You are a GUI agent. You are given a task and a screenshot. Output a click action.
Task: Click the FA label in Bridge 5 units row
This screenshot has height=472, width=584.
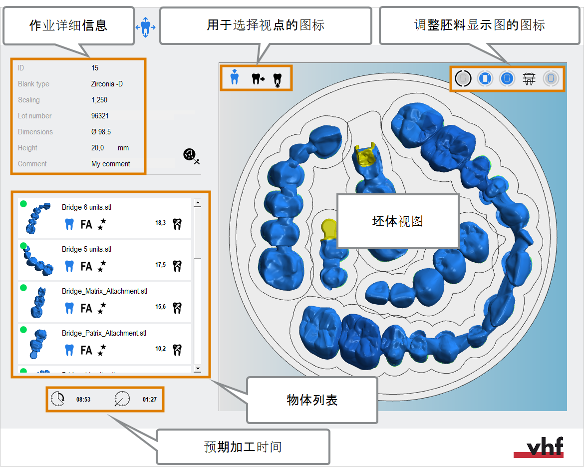86,266
